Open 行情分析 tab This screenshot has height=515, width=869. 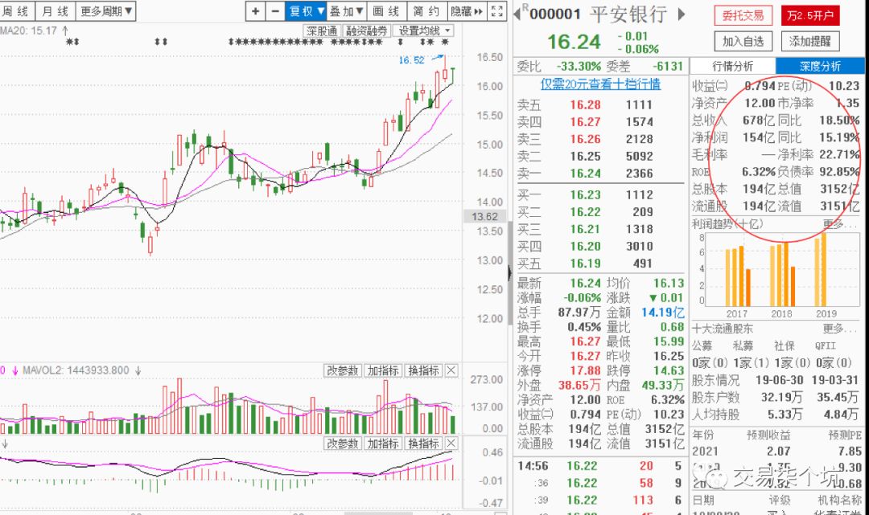pos(733,67)
